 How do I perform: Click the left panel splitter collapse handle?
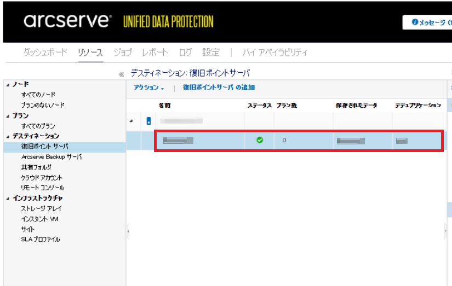(x=128, y=231)
